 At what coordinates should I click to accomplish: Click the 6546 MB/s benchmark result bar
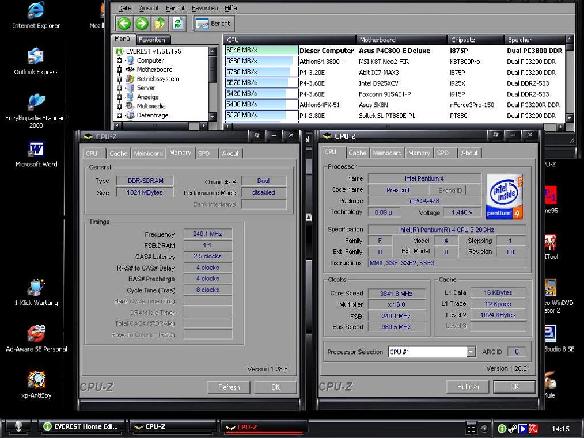(261, 50)
